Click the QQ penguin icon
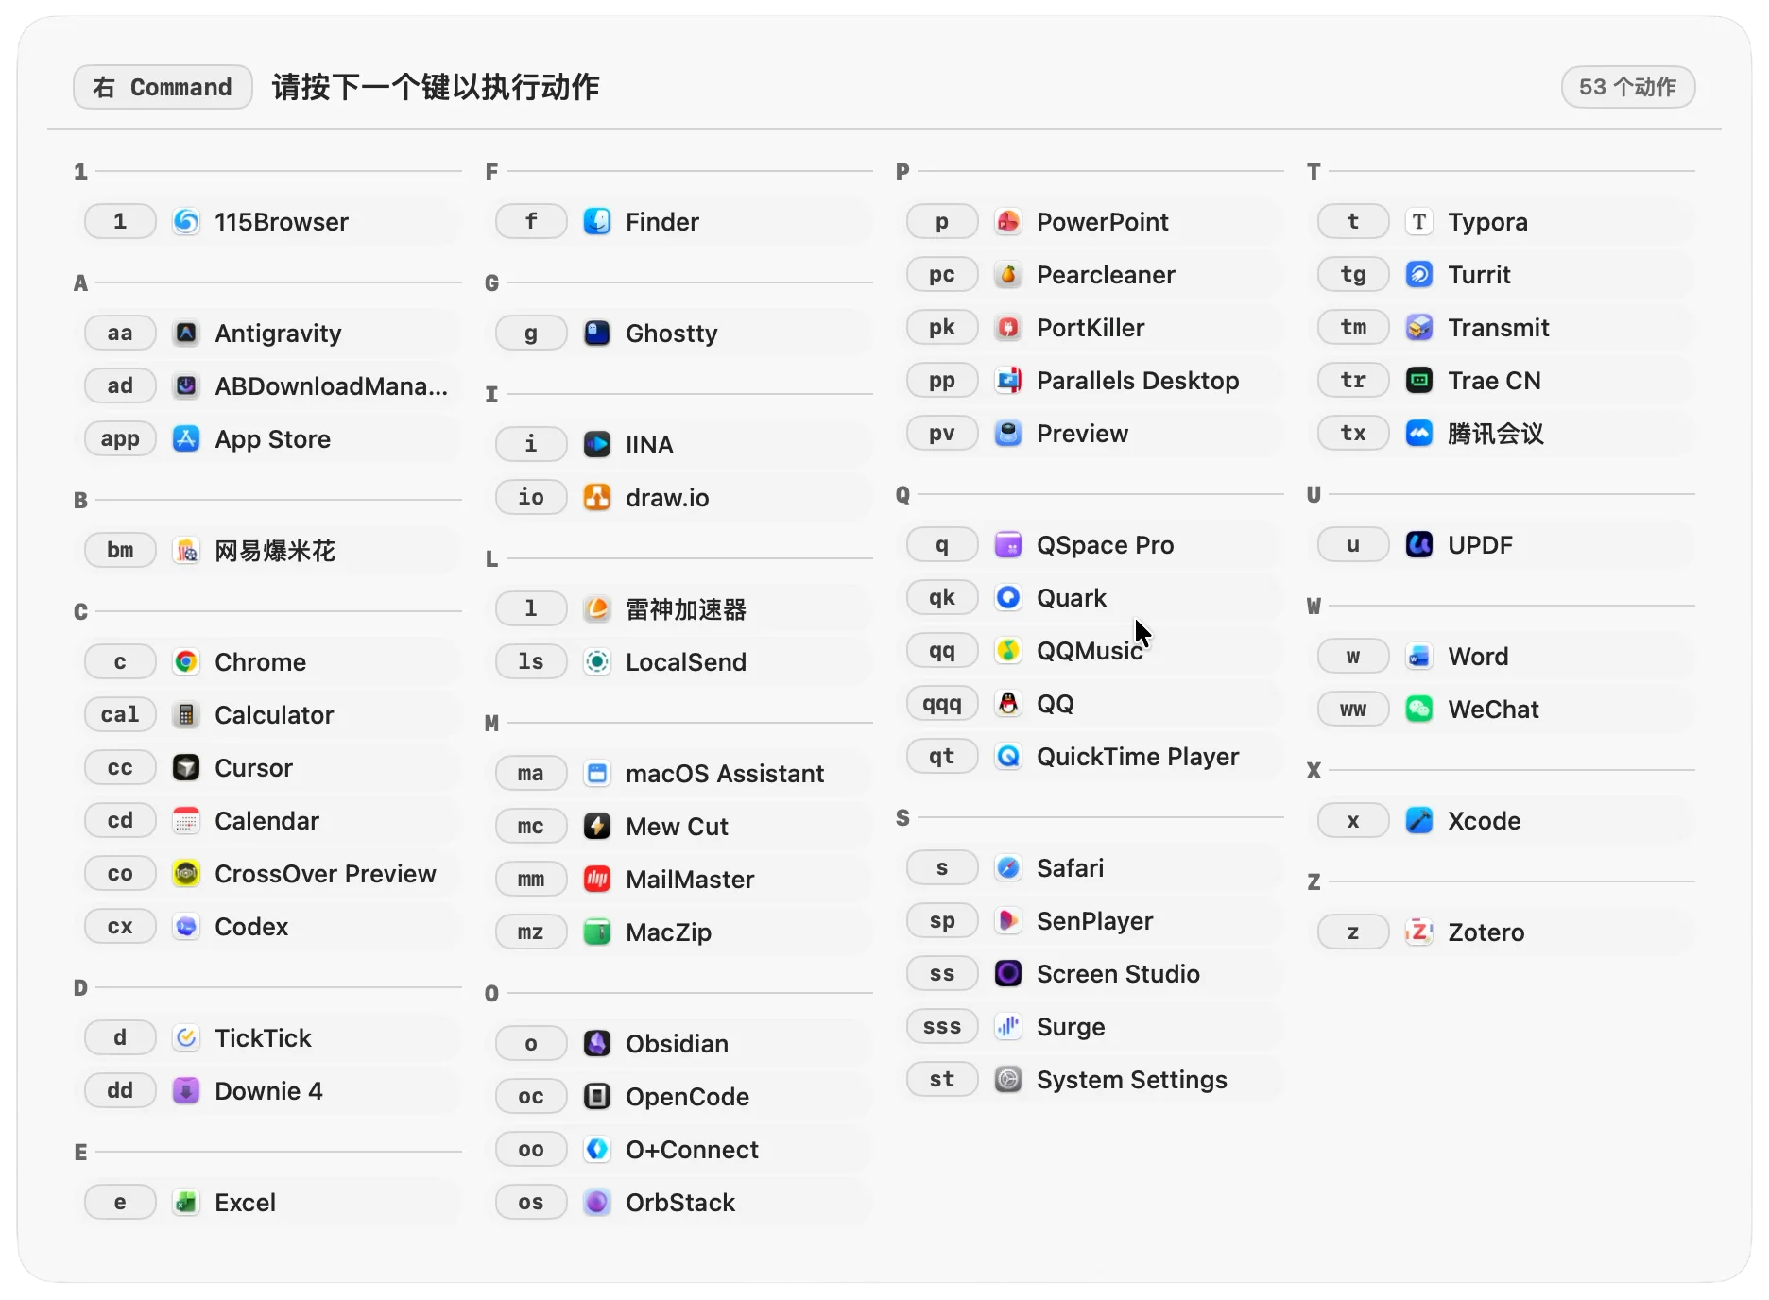The height and width of the screenshot is (1300, 1769). 1008,704
